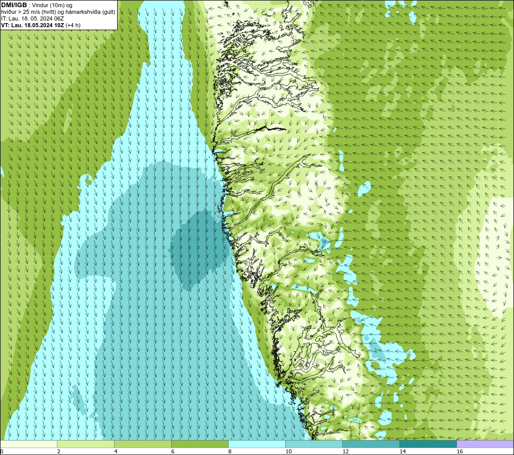Click the legend label '16'
The image size is (514, 455).
(x=459, y=451)
